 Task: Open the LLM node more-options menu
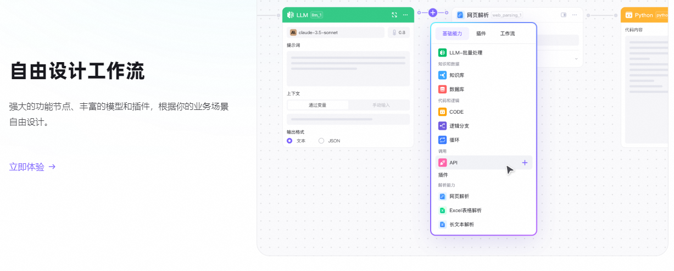pyautogui.click(x=405, y=15)
